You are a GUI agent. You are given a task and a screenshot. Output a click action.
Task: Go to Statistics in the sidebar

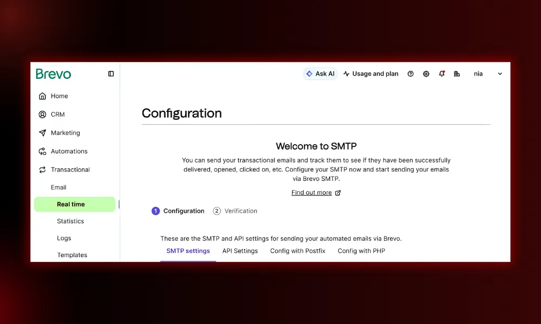[70, 221]
